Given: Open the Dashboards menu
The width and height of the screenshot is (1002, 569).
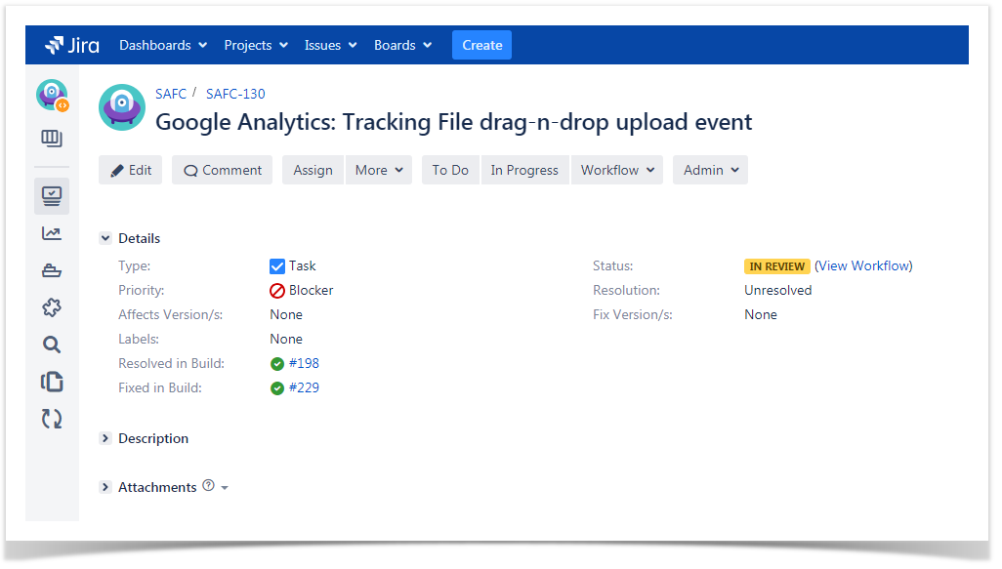Looking at the screenshot, I should (x=163, y=45).
